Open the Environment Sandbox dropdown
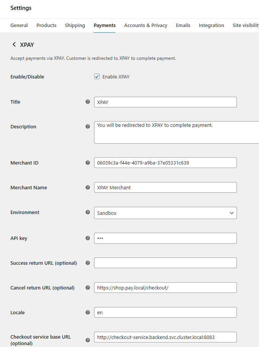This screenshot has width=259, height=347. click(165, 213)
